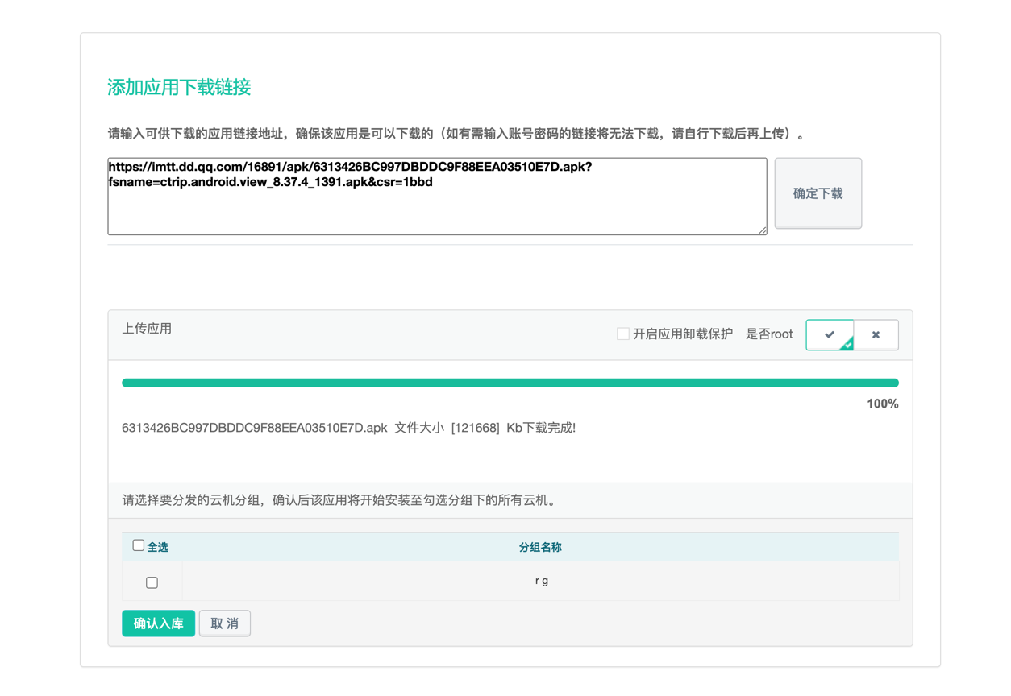
Task: Select the green checkmark for 是否root
Action: [x=830, y=334]
